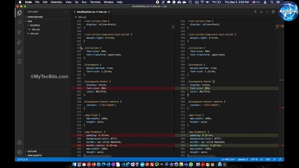299x168 pixels.
Task: Open the Explorer view in activity bar
Action: pyautogui.click(x=19, y=13)
